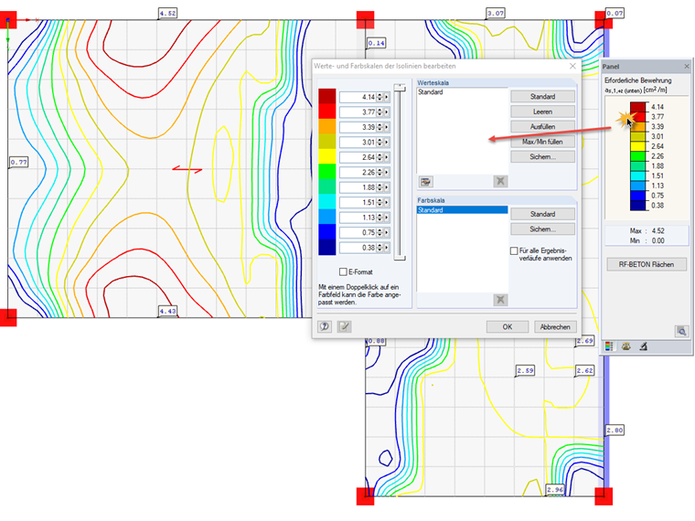Open arrow menu beside value 1.88
Viewport: 695px width, 521px height.
click(x=387, y=187)
